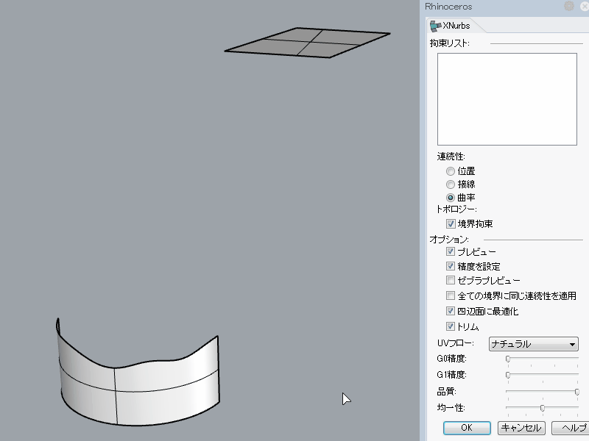
Task: Adjust the 品質 slider handle
Action: tap(577, 392)
